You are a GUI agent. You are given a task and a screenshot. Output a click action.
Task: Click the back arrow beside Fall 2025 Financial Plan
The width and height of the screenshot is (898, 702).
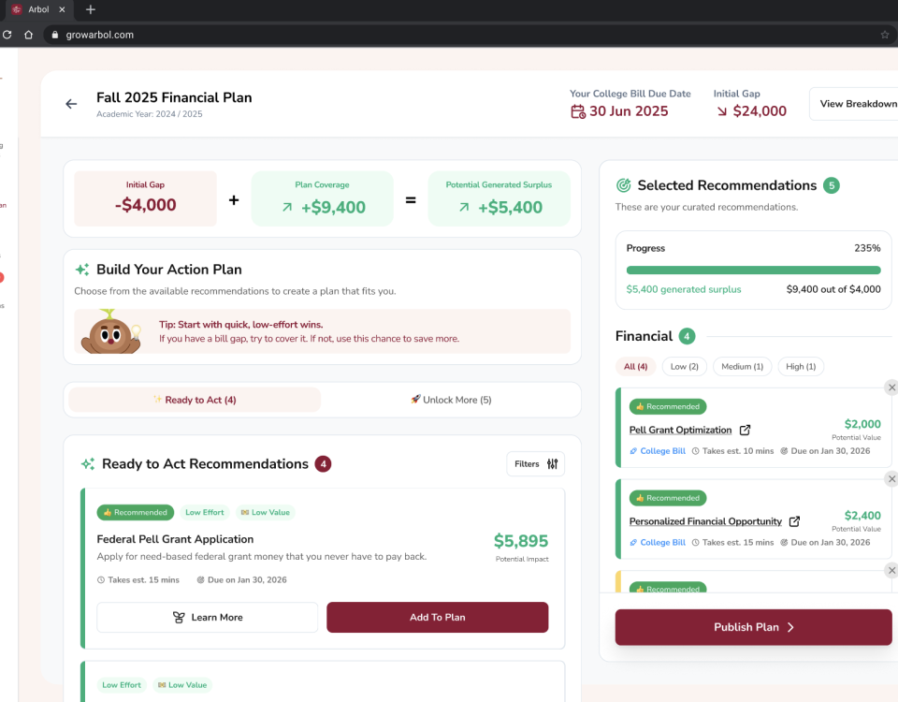[71, 104]
